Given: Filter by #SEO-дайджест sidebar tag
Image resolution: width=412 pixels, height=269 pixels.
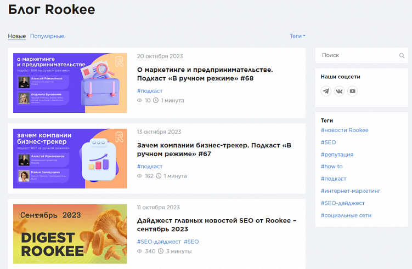Looking at the screenshot, I should [x=343, y=203].
